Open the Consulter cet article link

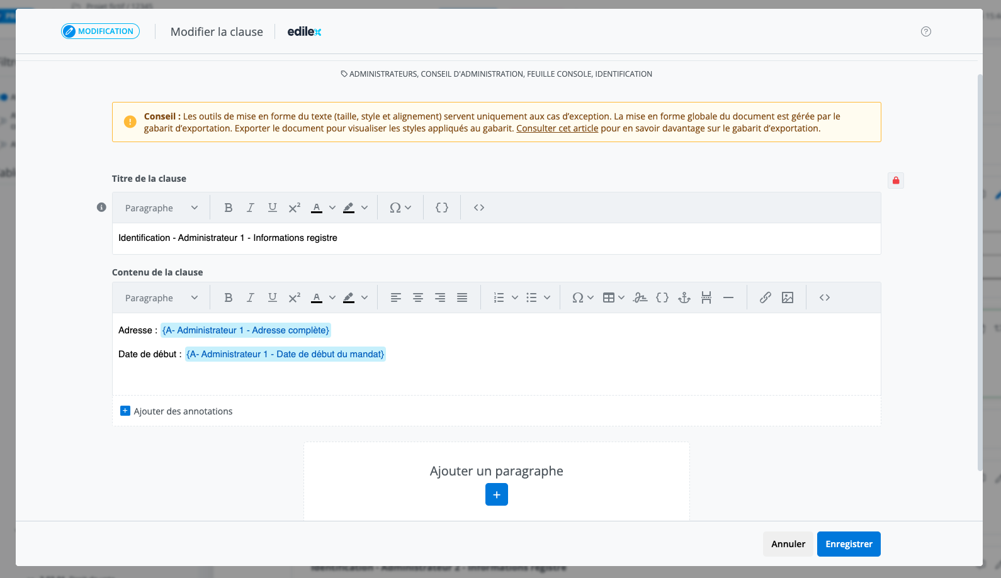(x=557, y=128)
